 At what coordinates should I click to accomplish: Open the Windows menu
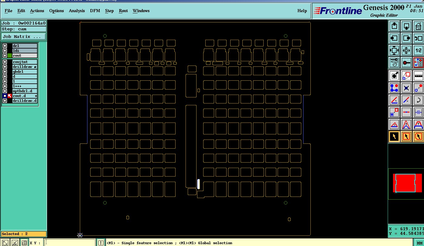pos(141,11)
